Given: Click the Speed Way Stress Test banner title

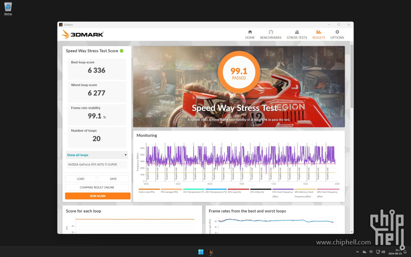Looking at the screenshot, I should click(234, 108).
